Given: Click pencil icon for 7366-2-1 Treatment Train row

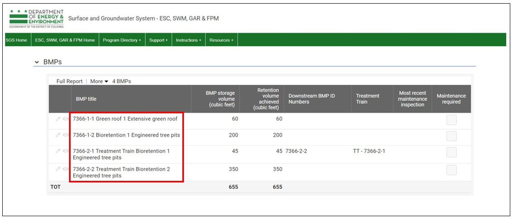Looking at the screenshot, I should coord(58,151).
